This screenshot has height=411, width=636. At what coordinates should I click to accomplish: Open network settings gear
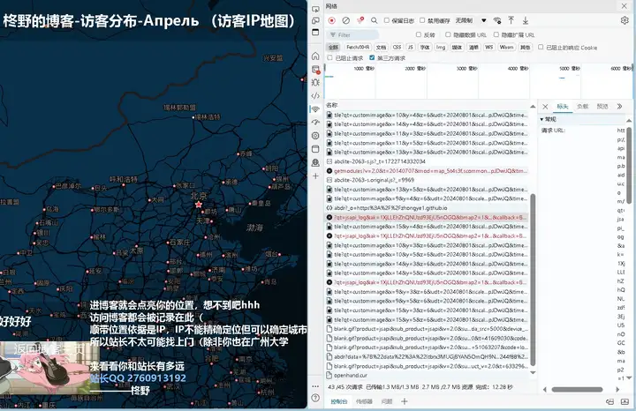pyautogui.click(x=625, y=20)
